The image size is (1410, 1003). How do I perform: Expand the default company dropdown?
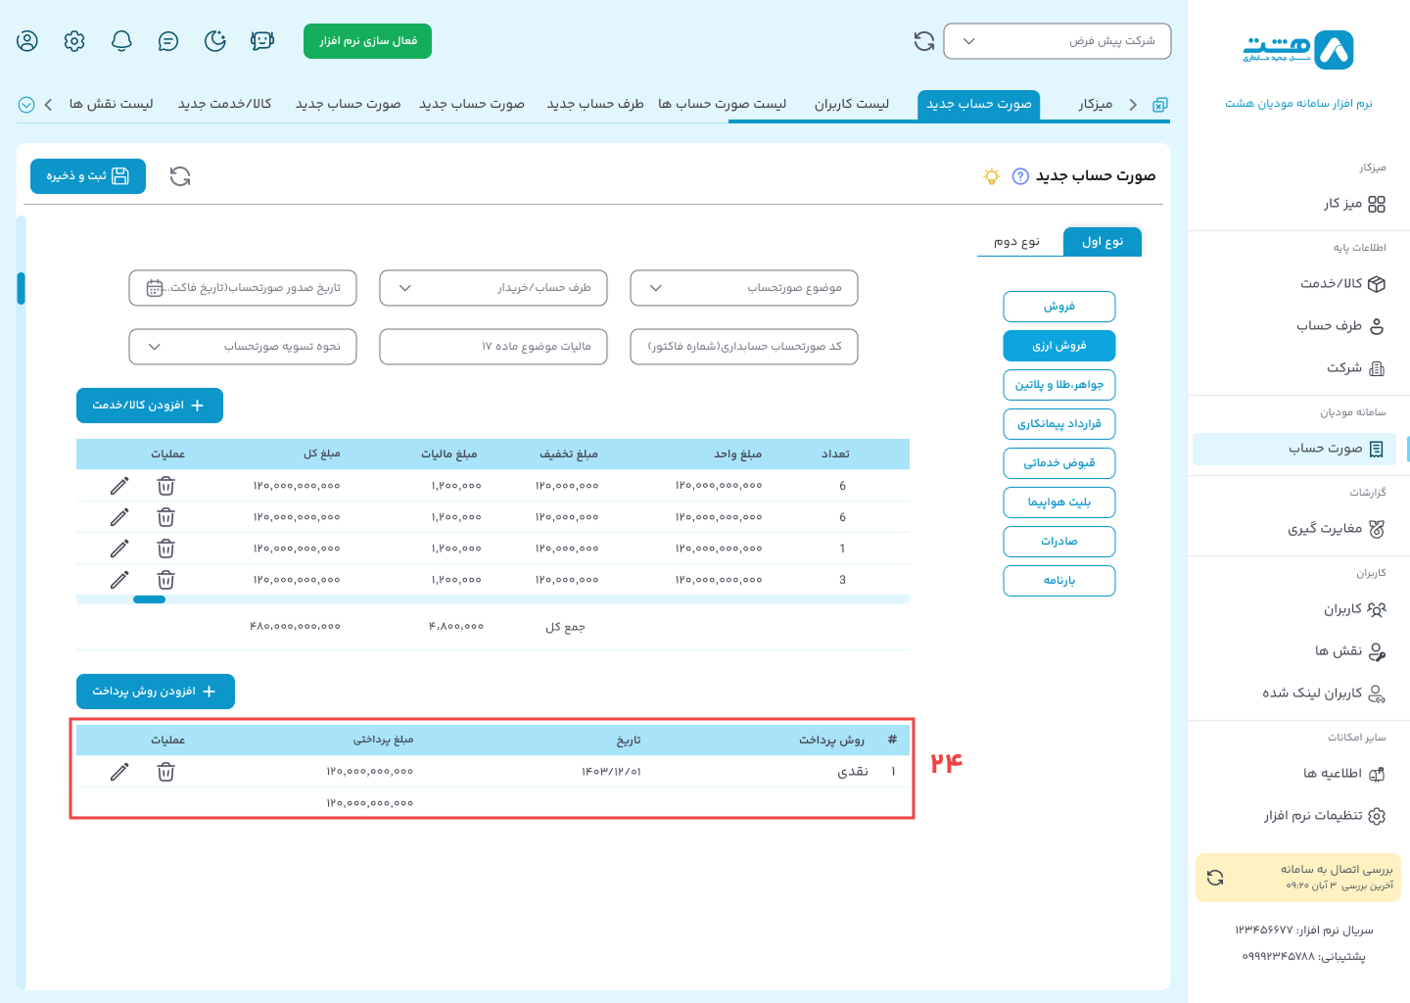coord(1057,41)
